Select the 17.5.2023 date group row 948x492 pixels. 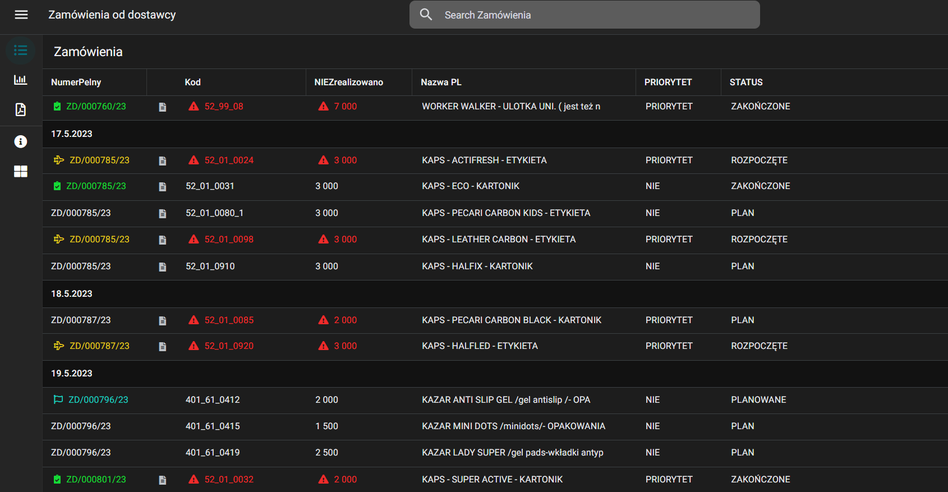click(x=72, y=134)
